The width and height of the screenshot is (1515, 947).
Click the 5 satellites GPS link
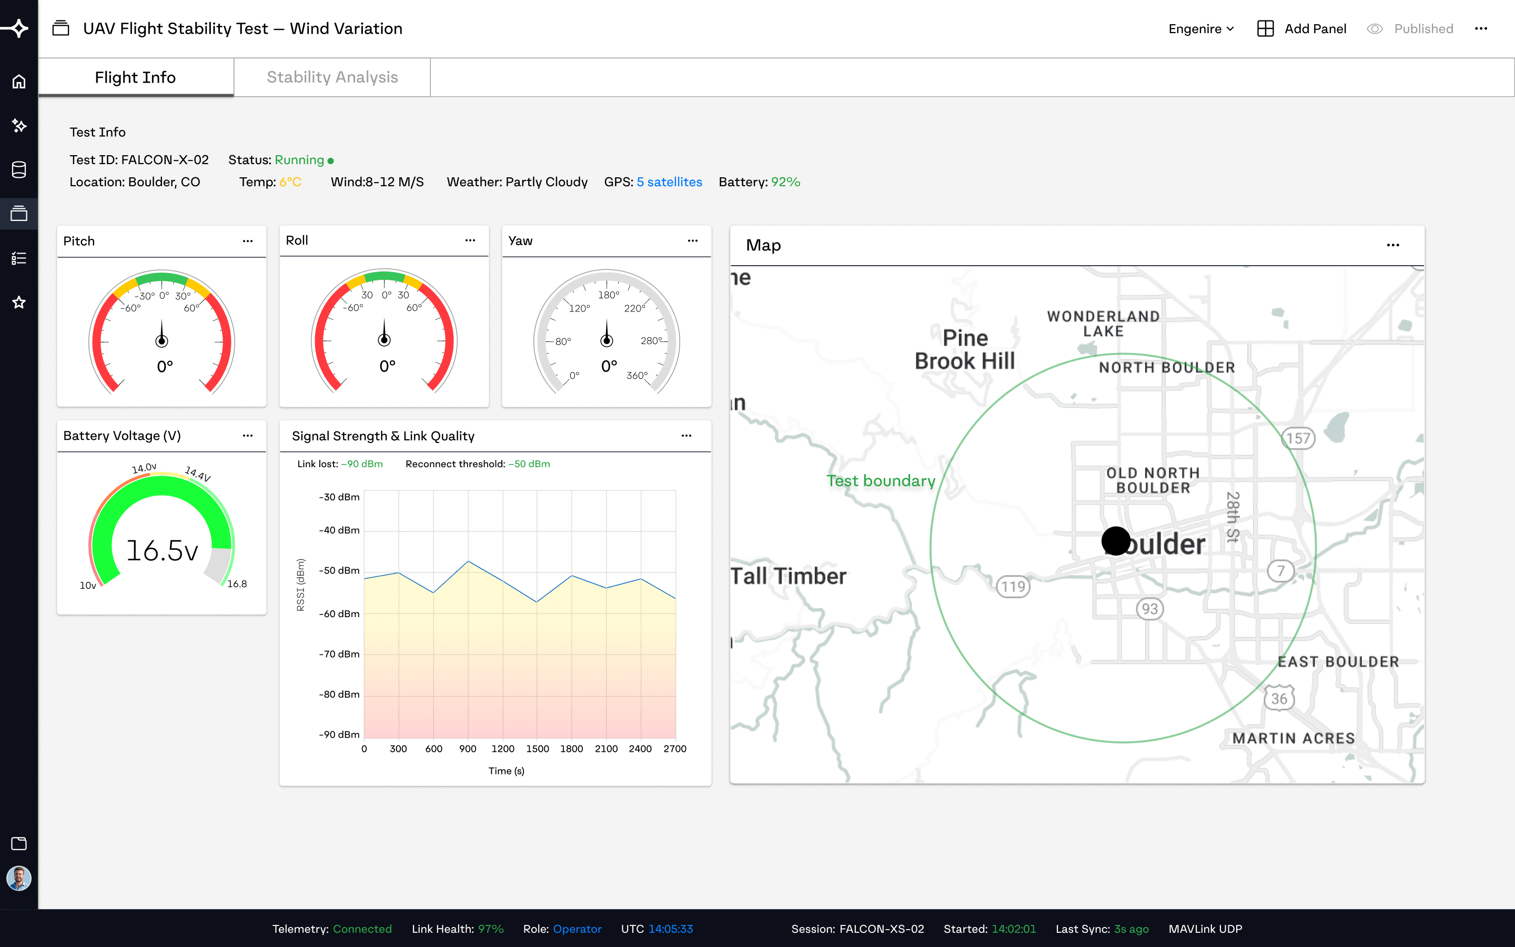669,182
